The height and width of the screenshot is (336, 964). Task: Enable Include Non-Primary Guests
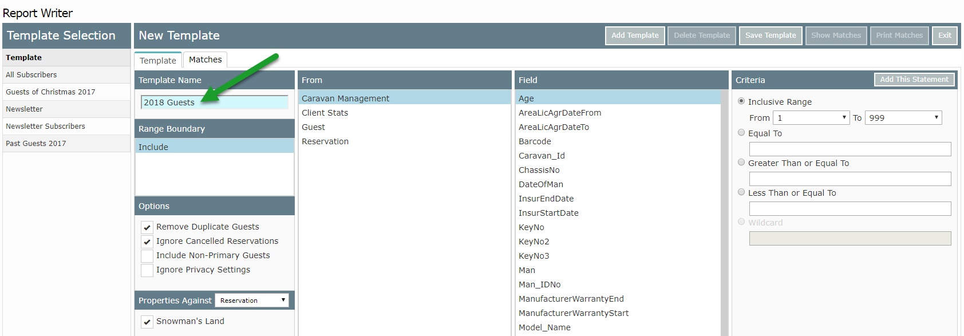click(x=147, y=256)
